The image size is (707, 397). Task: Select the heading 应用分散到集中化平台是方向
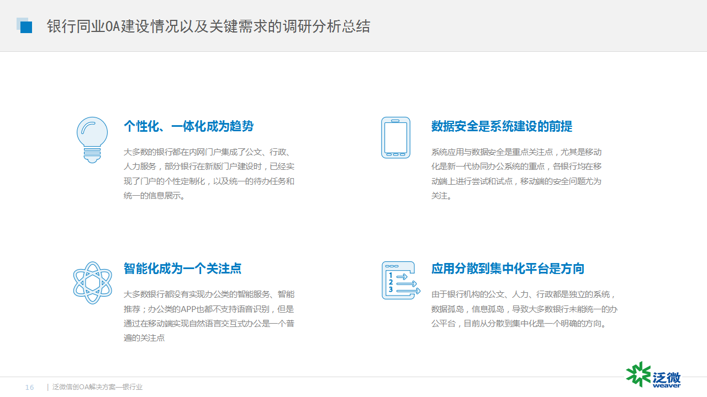[508, 269]
